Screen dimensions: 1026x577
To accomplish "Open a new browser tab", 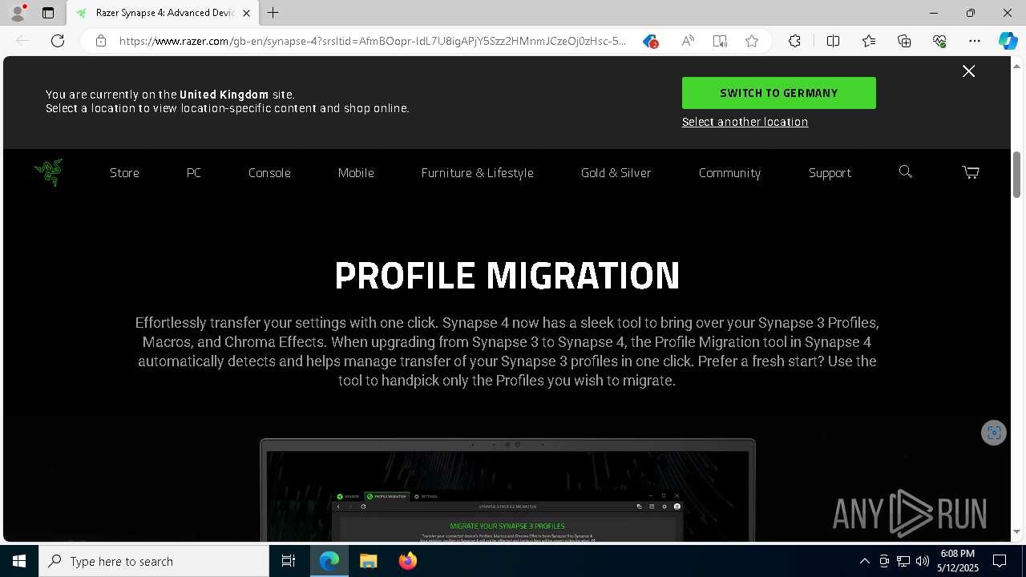I will tap(273, 13).
